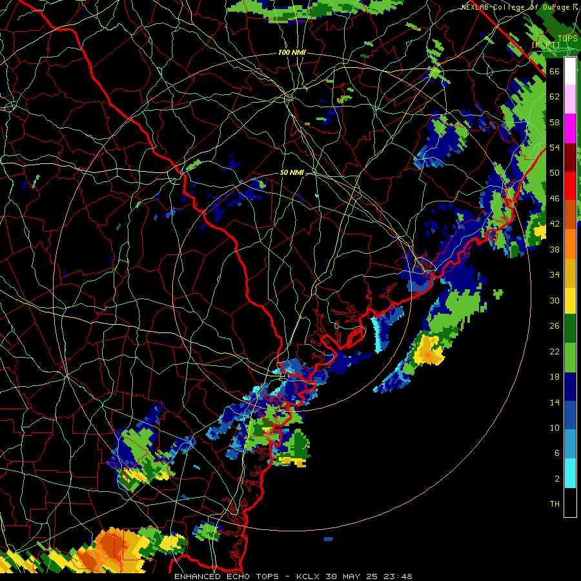The image size is (581, 581).
Task: Click the 50 NMI range ring label
Action: (x=292, y=172)
